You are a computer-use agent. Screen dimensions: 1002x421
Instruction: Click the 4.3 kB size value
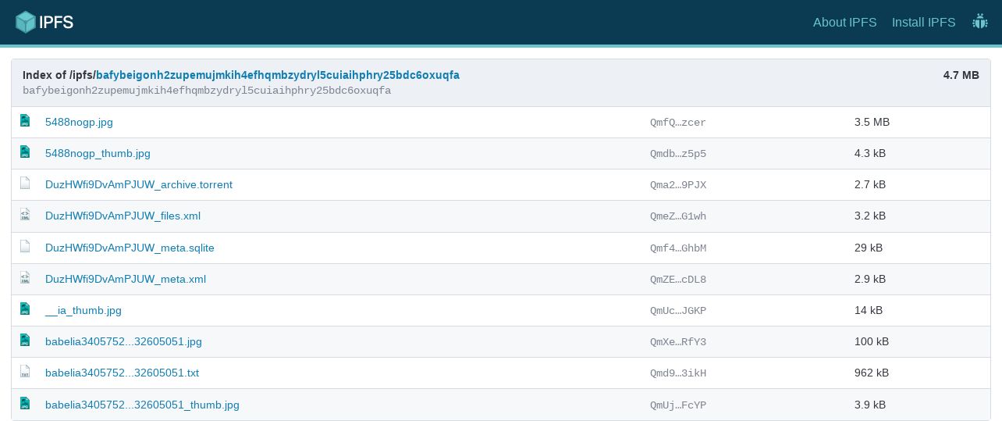[x=870, y=153]
